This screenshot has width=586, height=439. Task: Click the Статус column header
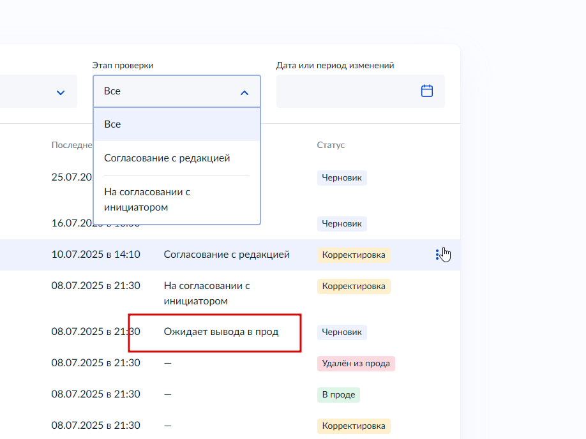coord(331,145)
